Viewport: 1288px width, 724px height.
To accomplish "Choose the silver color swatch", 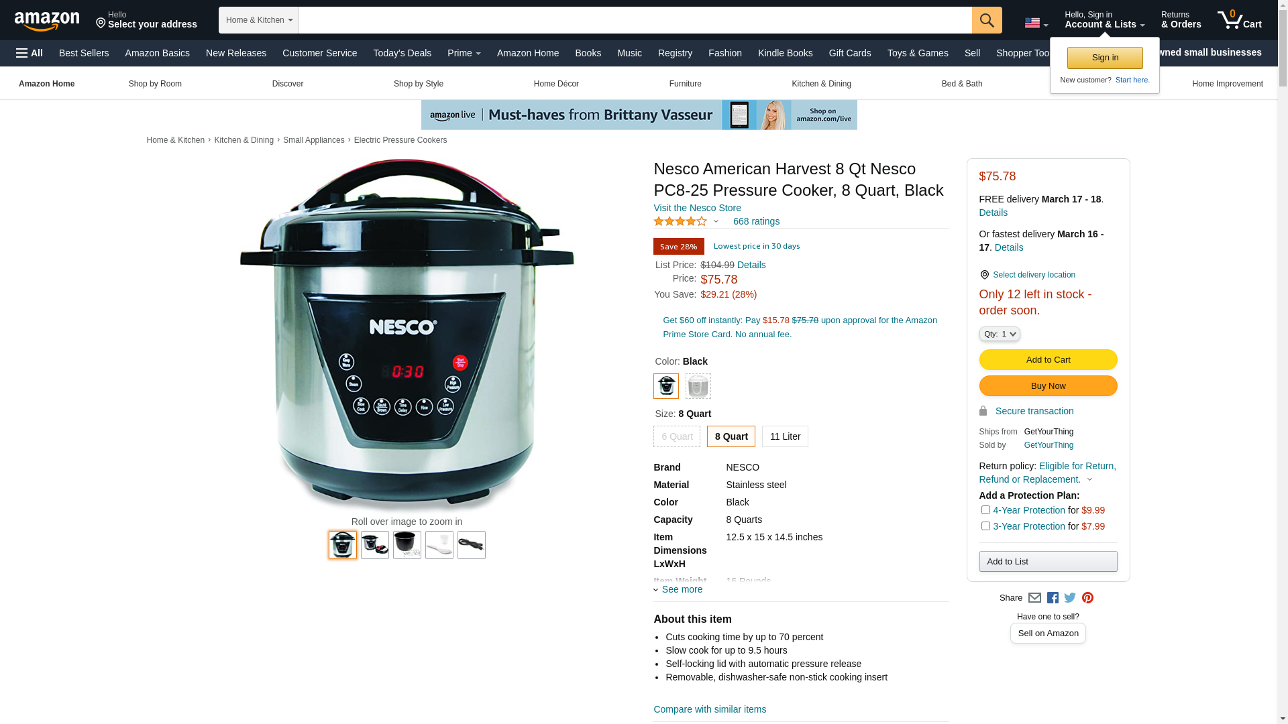I will [698, 386].
